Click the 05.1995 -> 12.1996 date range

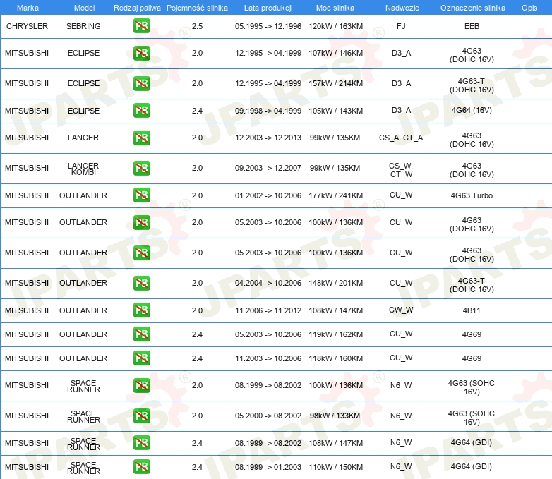268,26
